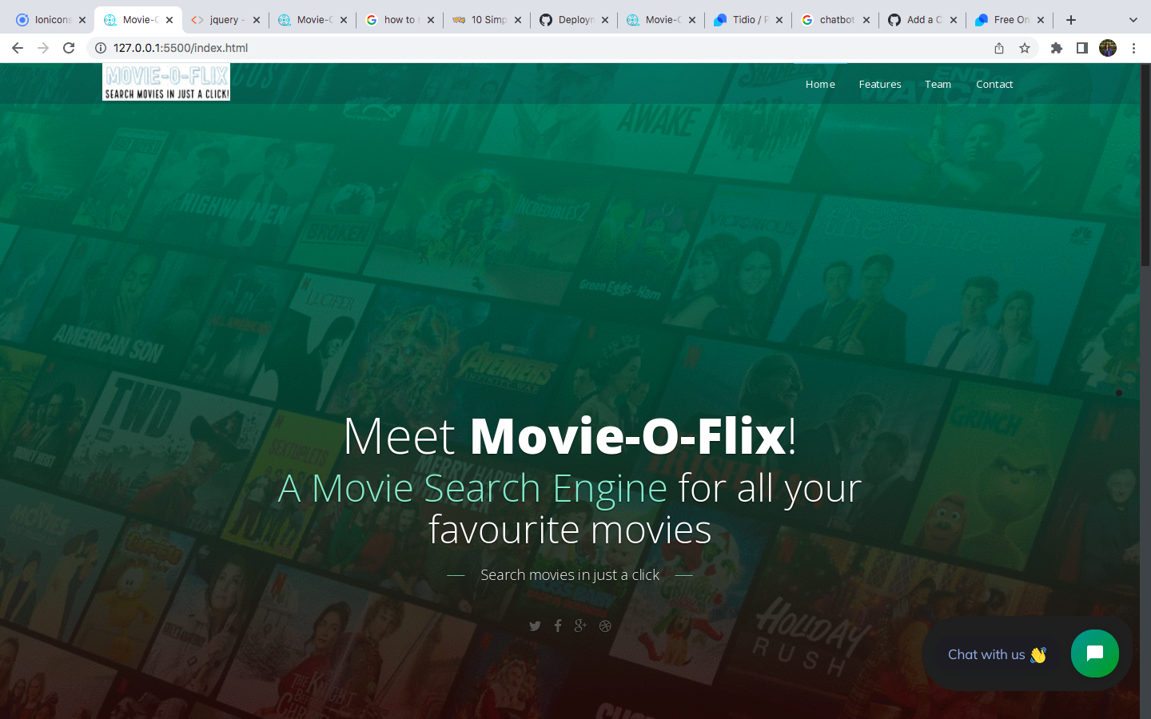Reload the page with the refresh icon
Screen dimensions: 1151x719
[x=68, y=48]
